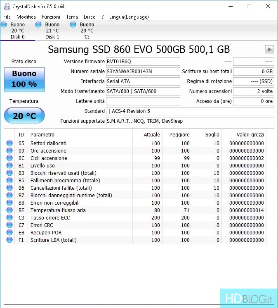The height and width of the screenshot is (308, 278).
Task: Select the 'Recuperi POR' parameter text
Action: point(46,233)
